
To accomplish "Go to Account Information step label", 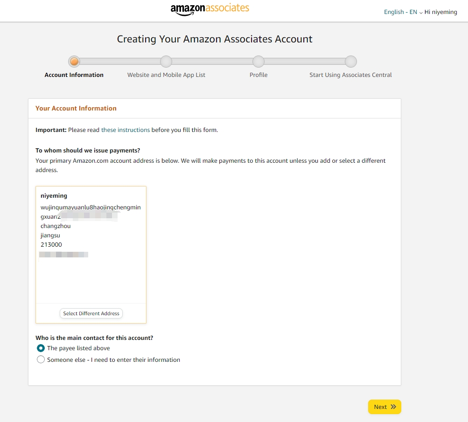I will [x=74, y=75].
